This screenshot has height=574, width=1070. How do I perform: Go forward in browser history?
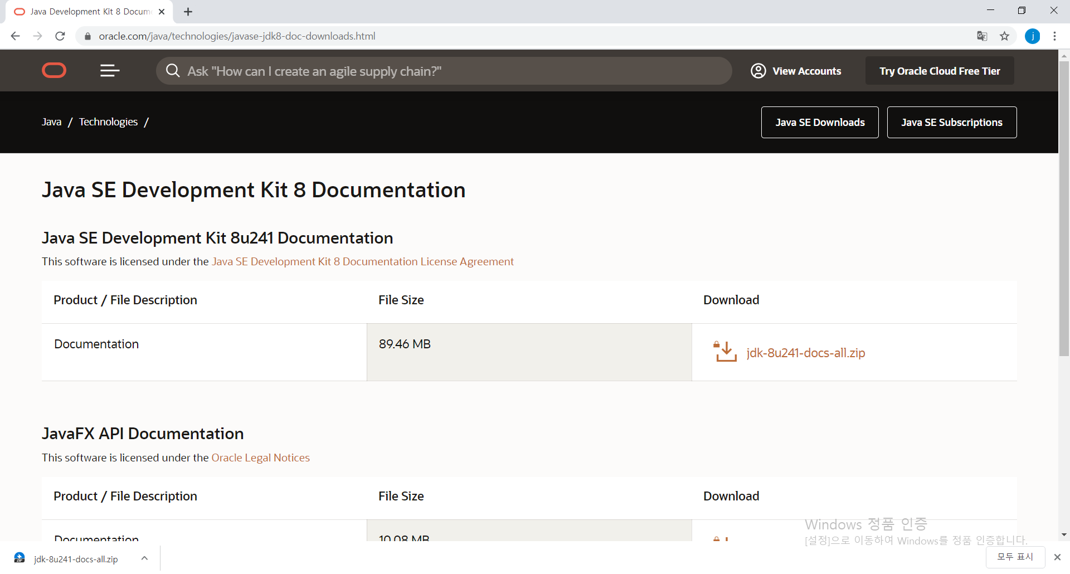tap(38, 36)
